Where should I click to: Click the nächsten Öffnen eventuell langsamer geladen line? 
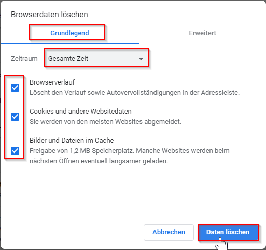tap(99, 161)
